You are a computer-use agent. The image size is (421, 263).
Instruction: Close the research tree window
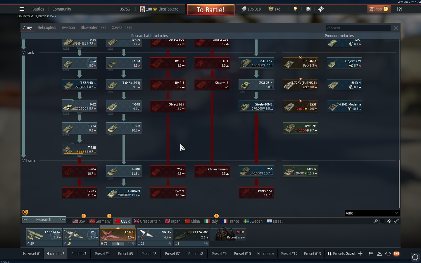[x=396, y=27]
